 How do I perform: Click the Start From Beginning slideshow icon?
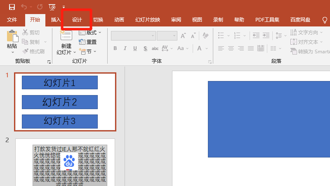coord(52,7)
